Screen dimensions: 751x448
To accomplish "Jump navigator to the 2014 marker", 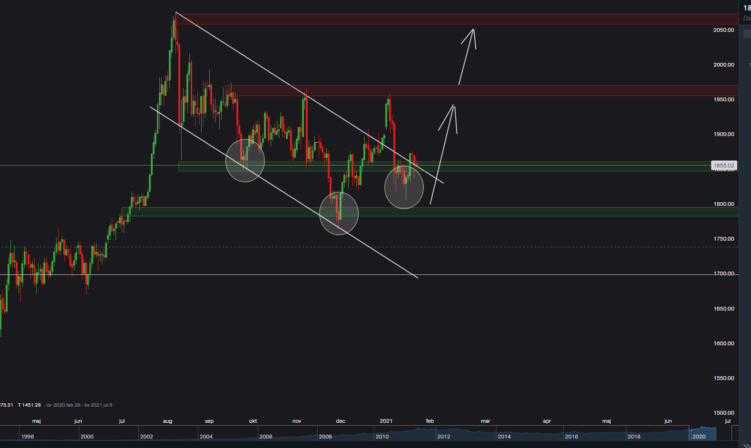I will 504,437.
